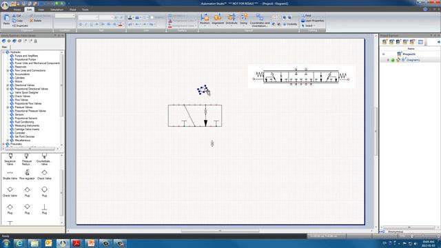Open the Select dropdown in Editing group
Image resolution: width=441 pixels, height=248 pixels.
tap(308, 25)
